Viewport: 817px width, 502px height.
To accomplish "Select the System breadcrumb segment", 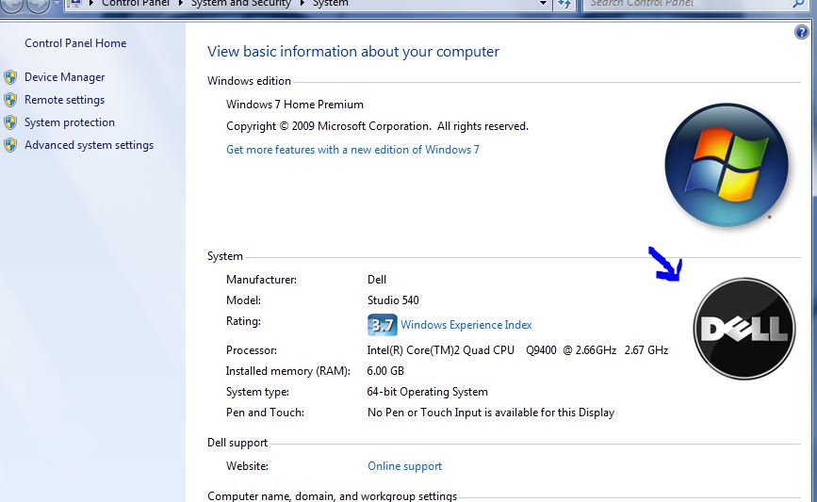I will [x=331, y=3].
